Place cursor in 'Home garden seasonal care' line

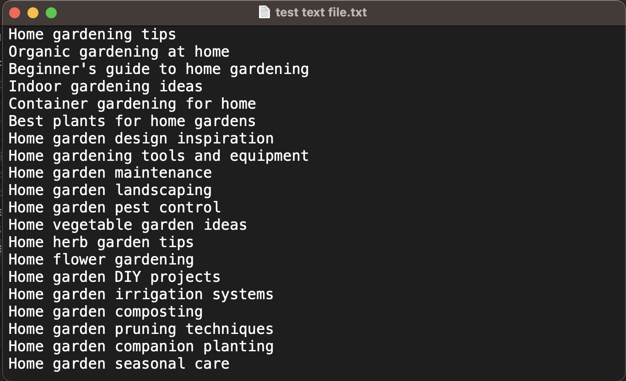pos(119,364)
